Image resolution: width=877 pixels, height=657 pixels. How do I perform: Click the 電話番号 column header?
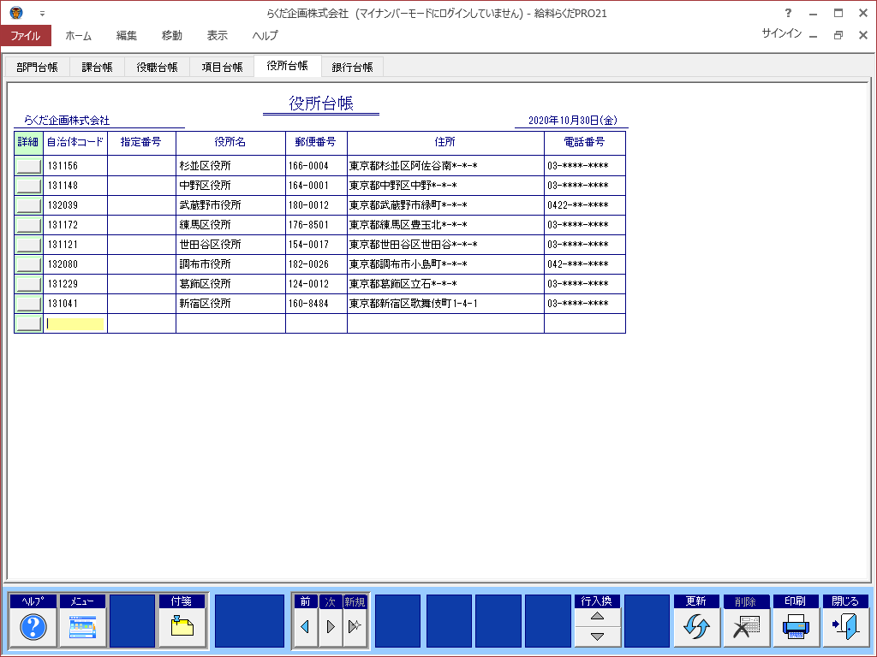coord(584,143)
